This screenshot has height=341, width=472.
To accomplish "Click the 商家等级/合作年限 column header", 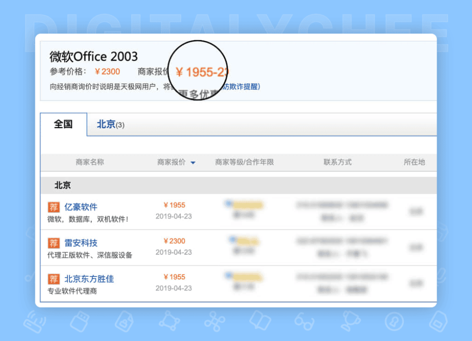I will click(244, 162).
